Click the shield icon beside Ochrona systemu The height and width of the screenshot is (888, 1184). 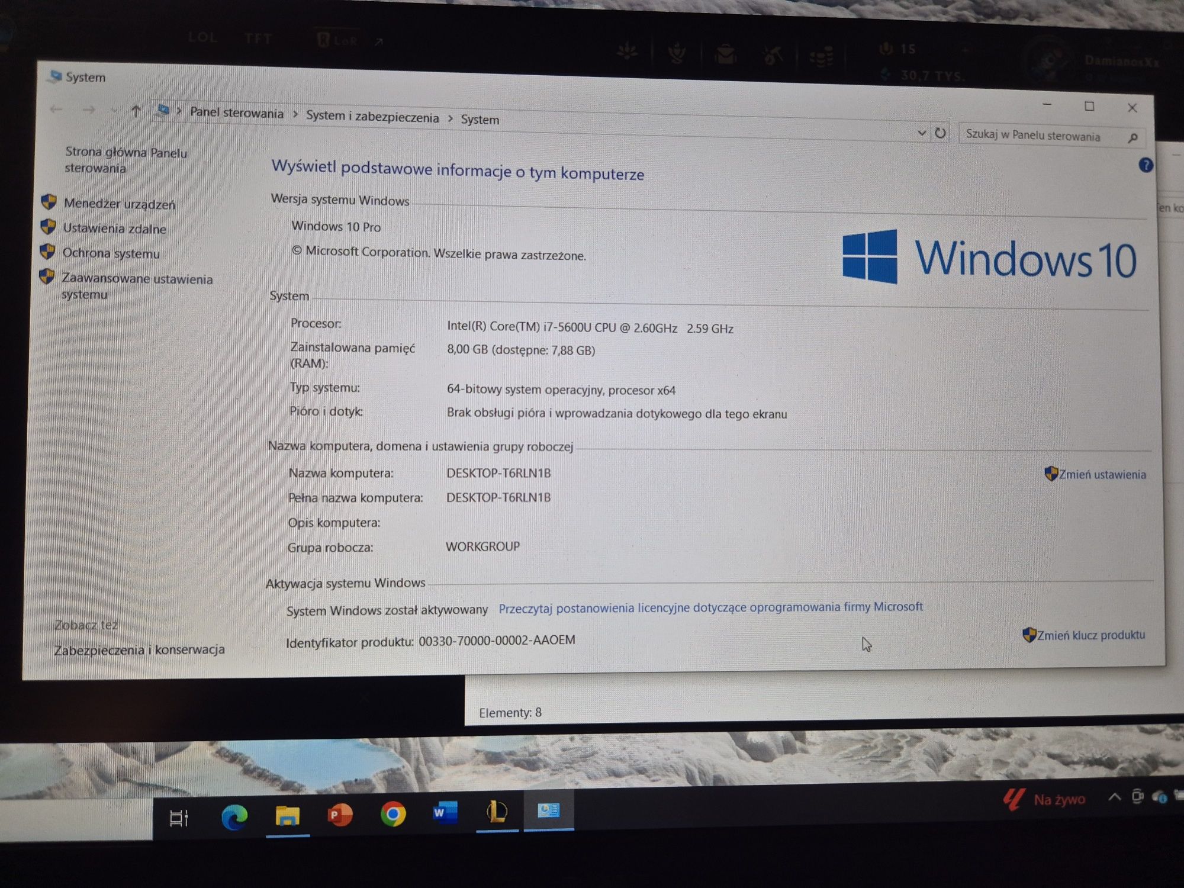47,252
